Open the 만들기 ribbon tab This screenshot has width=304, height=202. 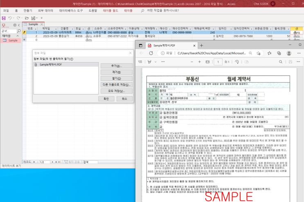(x=28, y=11)
